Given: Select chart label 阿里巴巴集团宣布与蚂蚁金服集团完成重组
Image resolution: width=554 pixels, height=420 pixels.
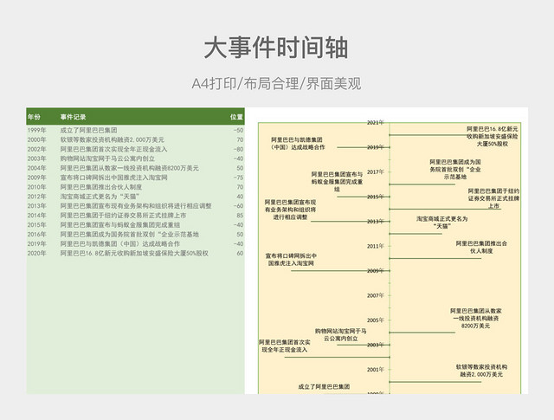Looking at the screenshot, I should (337, 182).
